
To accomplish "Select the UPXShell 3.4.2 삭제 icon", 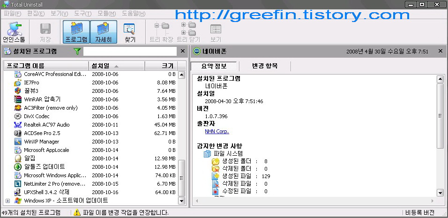I will [18, 192].
